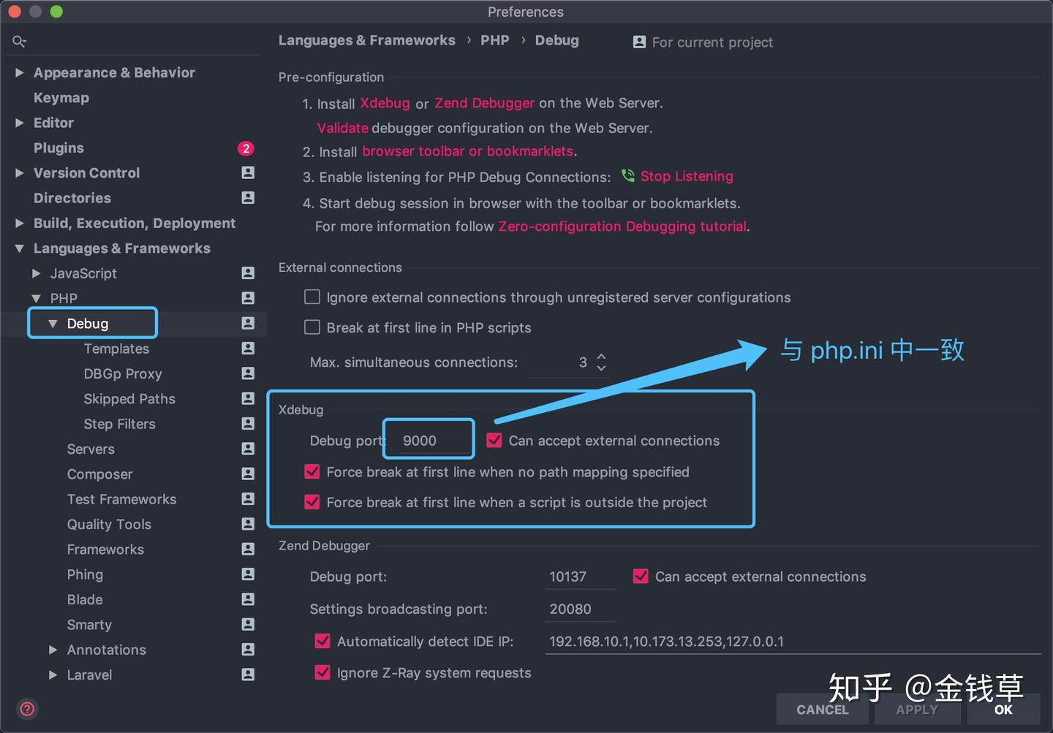Click the project icon next to Composer

tap(247, 474)
